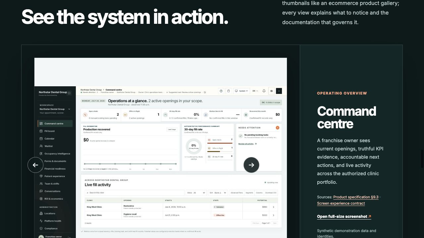Click the Offers live state badge
This screenshot has height=238, width=424.
point(219,215)
